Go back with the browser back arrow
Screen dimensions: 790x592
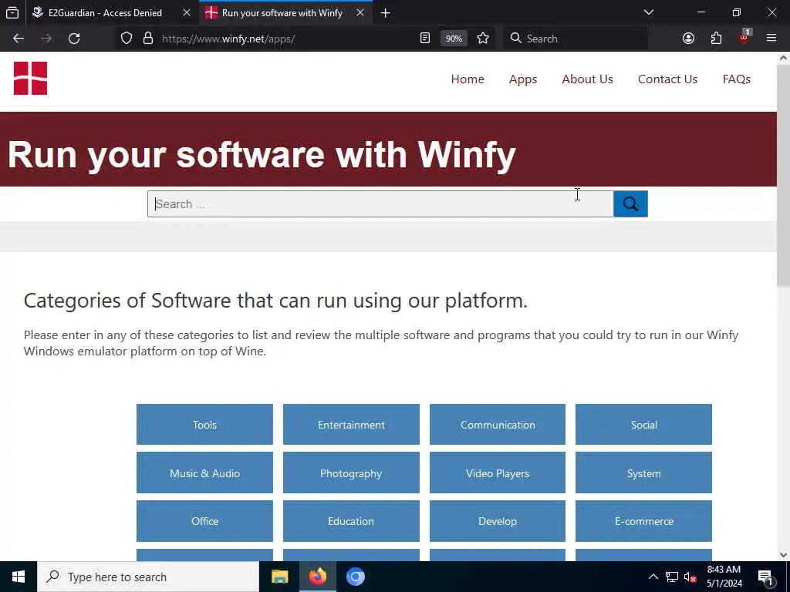point(19,39)
